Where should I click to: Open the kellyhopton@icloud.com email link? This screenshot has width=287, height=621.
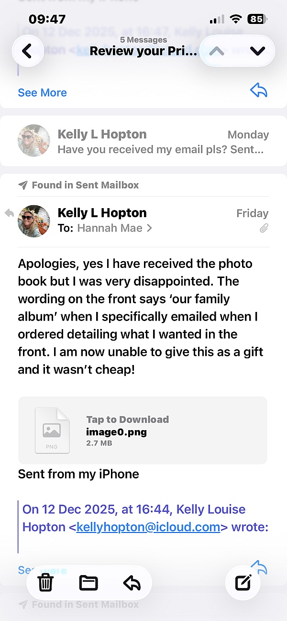[x=148, y=527]
